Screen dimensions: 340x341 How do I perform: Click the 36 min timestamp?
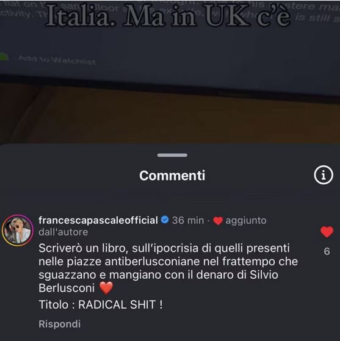[188, 220]
